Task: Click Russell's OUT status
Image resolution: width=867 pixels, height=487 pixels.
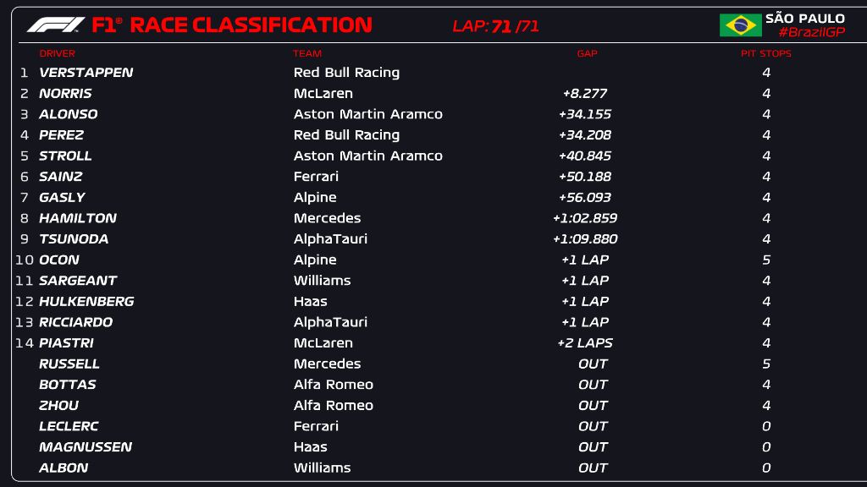Action: 593,364
